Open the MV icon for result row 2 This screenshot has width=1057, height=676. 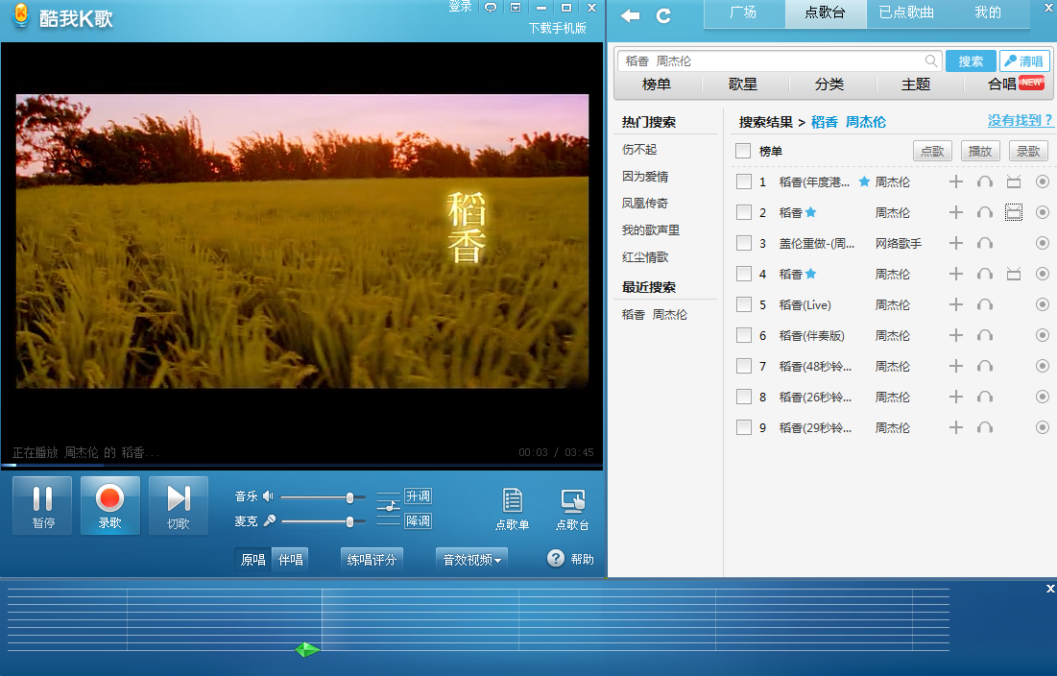pyautogui.click(x=1014, y=212)
